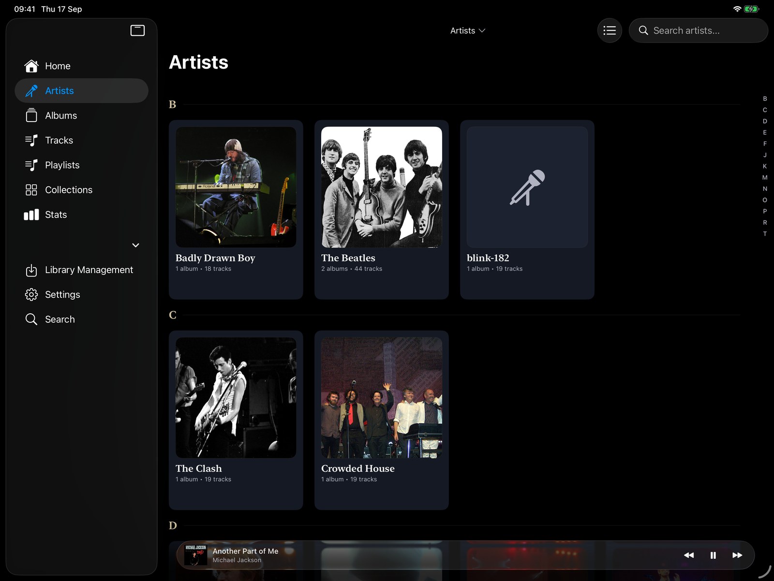
Task: Click the Collections grid icon
Action: [x=31, y=190]
